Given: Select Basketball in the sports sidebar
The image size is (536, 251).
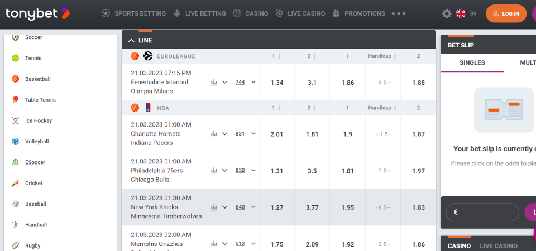Looking at the screenshot, I should [37, 79].
